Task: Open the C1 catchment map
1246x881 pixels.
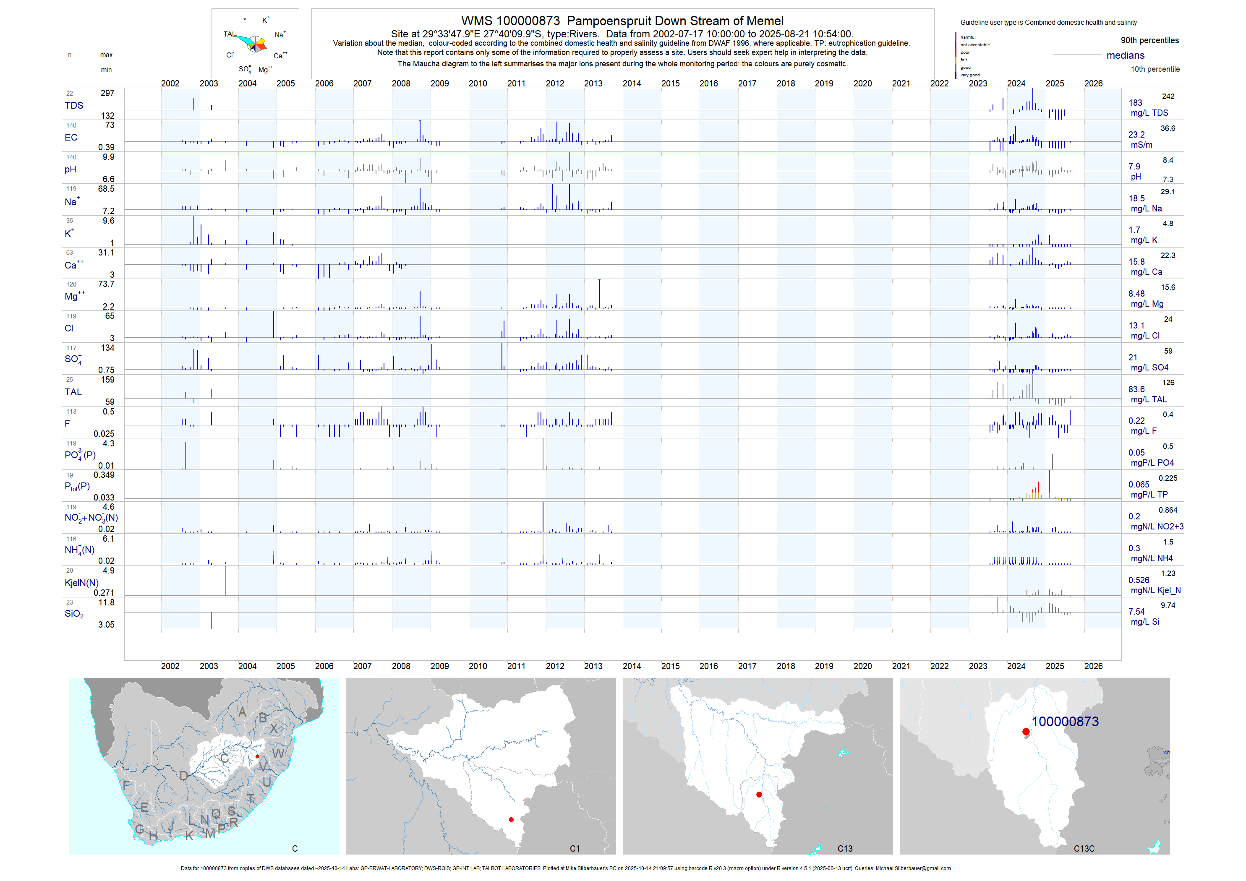Action: click(x=481, y=766)
